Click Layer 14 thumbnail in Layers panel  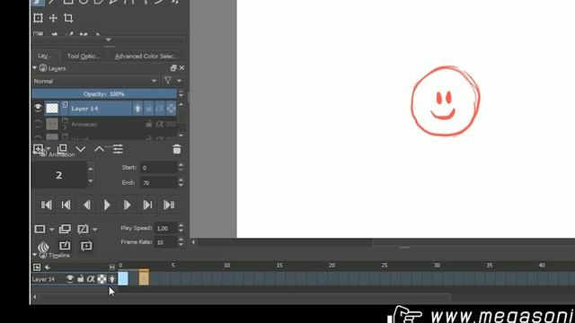click(52, 108)
